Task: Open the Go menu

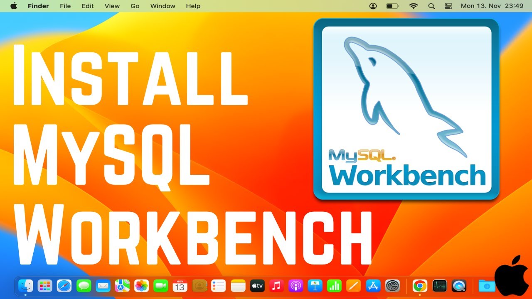Action: point(135,6)
